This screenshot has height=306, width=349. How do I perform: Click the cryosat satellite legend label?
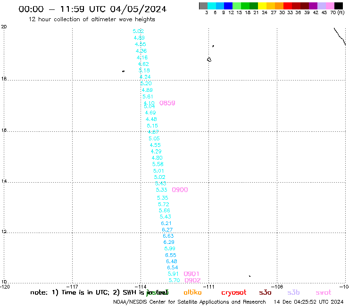234,293
